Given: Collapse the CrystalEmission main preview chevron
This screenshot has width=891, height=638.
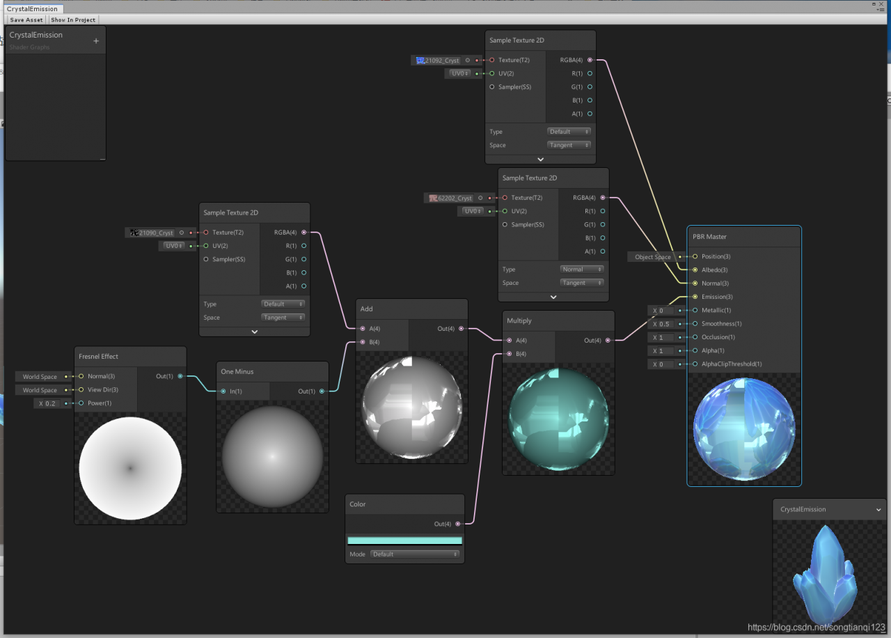Looking at the screenshot, I should (879, 510).
